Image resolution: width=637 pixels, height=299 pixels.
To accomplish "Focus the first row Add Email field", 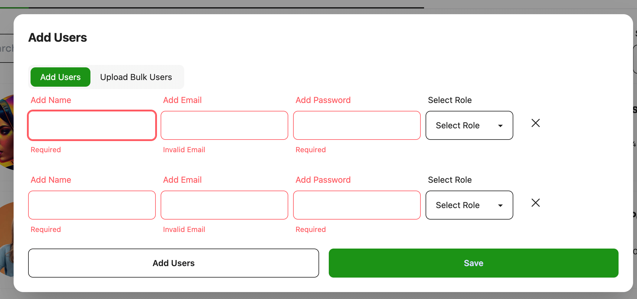I will [x=224, y=125].
